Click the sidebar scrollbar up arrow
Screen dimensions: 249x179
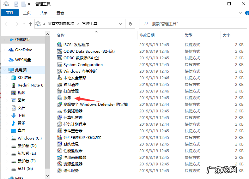click(47, 34)
